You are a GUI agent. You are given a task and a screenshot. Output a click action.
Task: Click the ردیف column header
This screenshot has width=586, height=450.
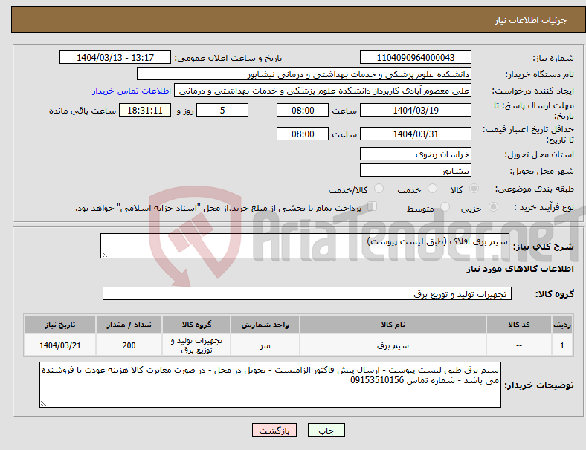pyautogui.click(x=561, y=325)
